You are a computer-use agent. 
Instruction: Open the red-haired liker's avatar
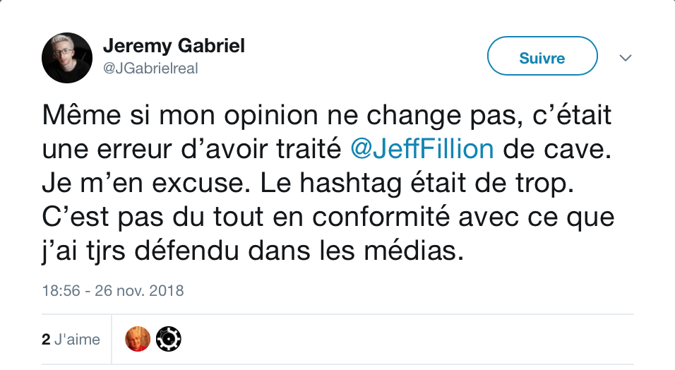tap(138, 339)
